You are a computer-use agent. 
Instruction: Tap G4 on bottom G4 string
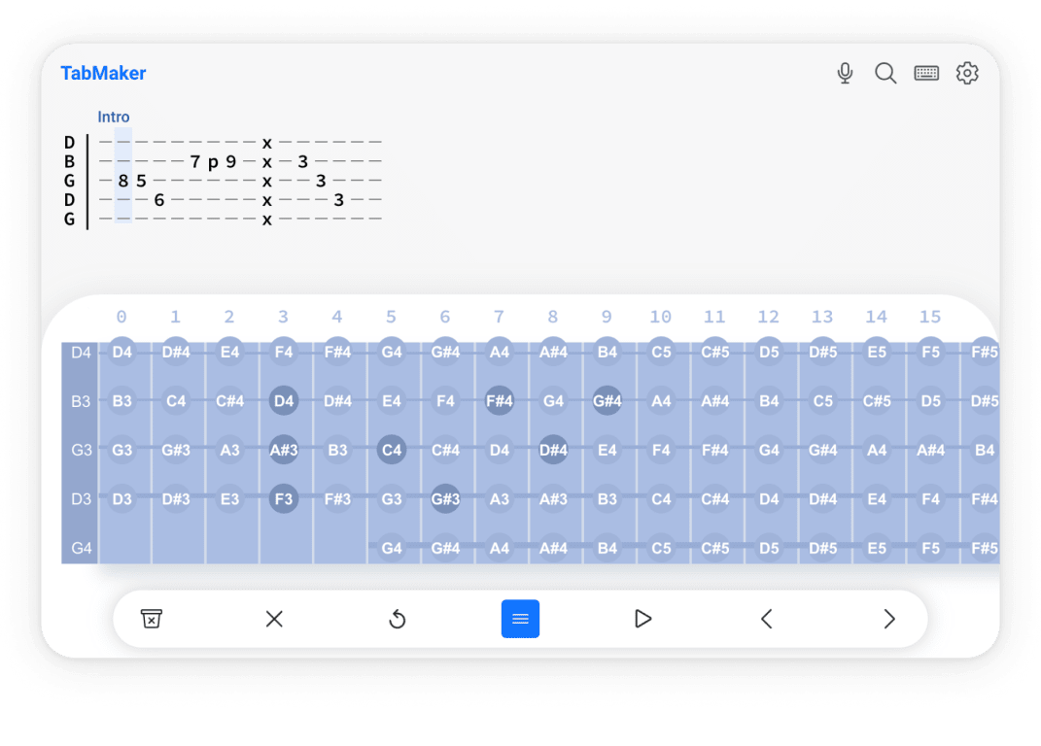coord(392,548)
